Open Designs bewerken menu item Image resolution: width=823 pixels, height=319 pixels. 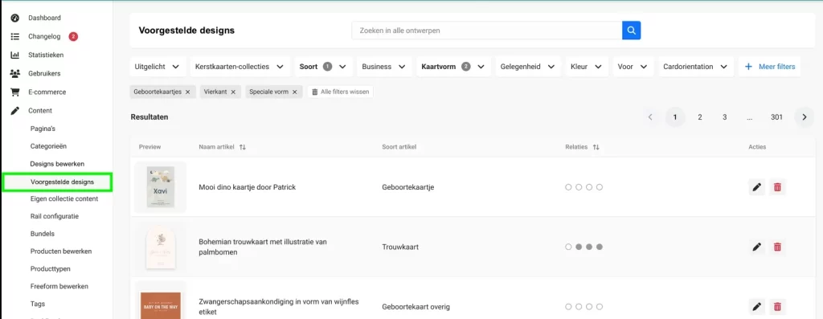57,164
